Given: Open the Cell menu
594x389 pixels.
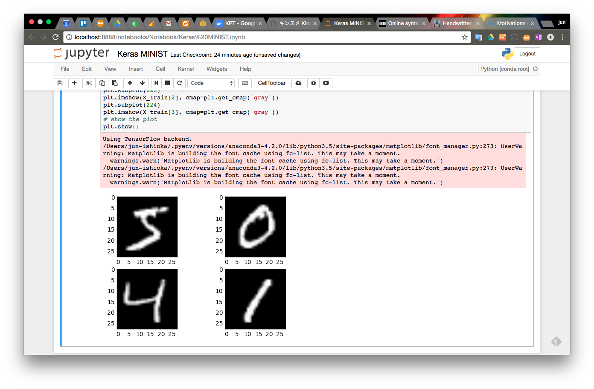Looking at the screenshot, I should pyautogui.click(x=160, y=69).
